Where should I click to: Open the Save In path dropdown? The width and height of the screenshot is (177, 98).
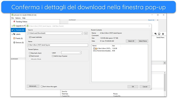[x=82, y=33]
